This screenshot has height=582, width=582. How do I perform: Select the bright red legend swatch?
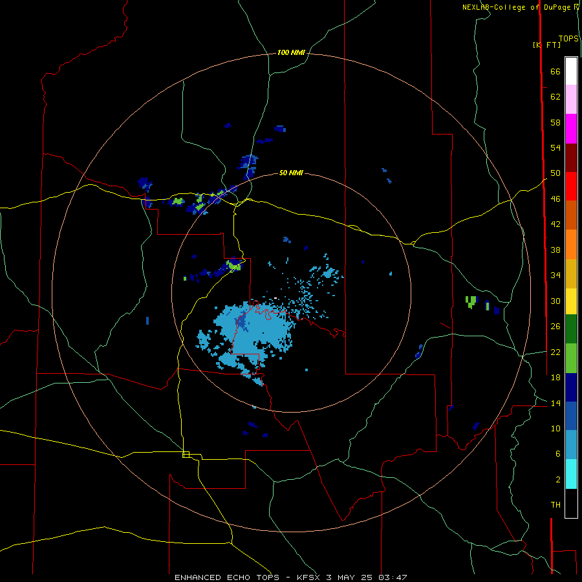pos(571,186)
